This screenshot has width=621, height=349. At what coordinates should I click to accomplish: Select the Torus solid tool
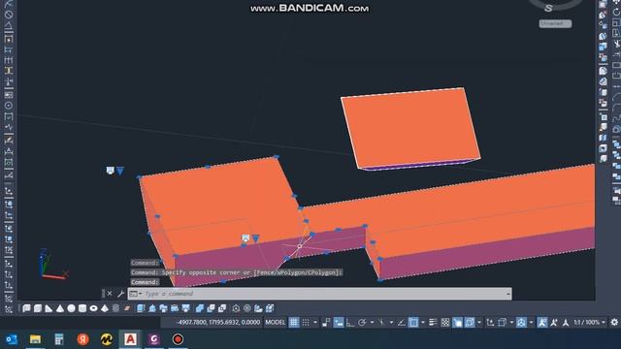(93, 308)
